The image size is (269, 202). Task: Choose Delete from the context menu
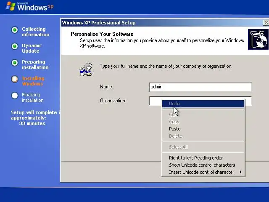203,136
